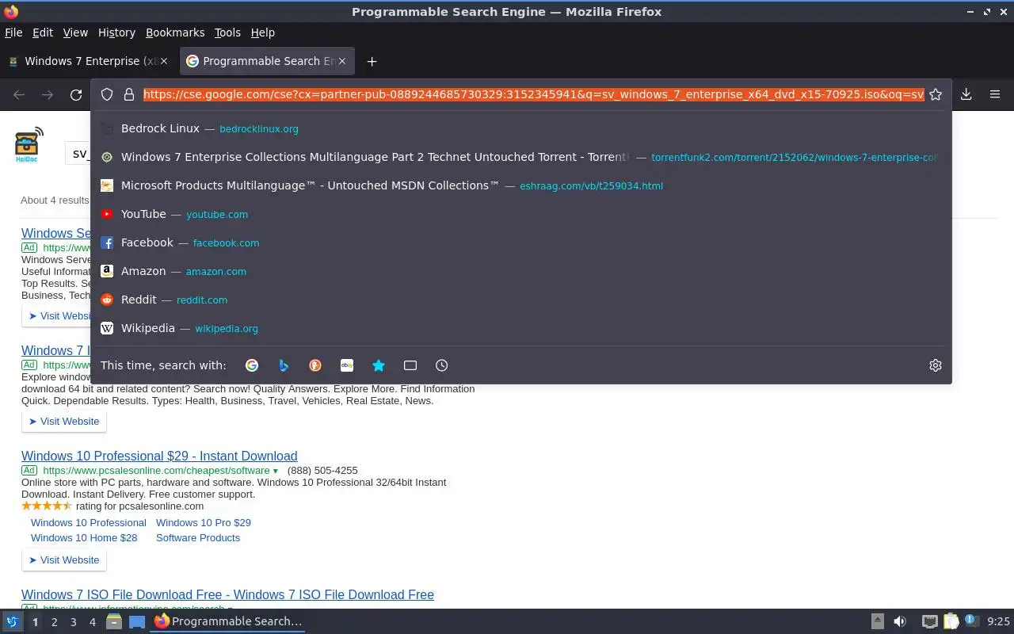
Task: Open a new tab with plus button
Action: pyautogui.click(x=372, y=61)
